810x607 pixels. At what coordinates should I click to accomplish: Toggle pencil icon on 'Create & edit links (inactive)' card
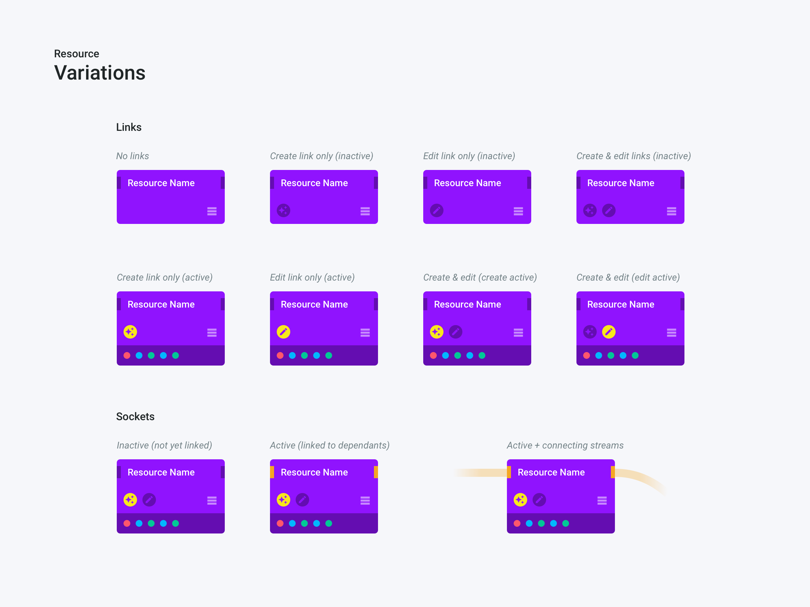609,210
